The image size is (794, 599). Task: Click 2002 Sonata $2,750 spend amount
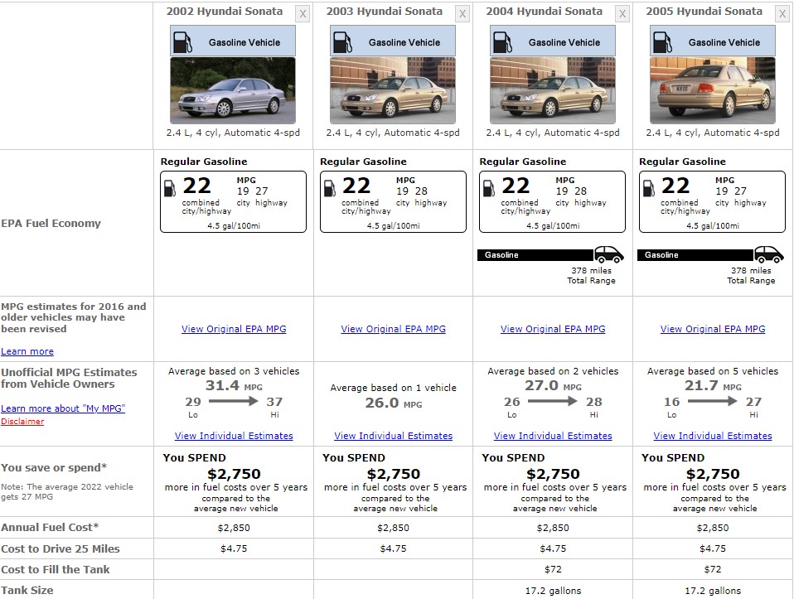[234, 475]
